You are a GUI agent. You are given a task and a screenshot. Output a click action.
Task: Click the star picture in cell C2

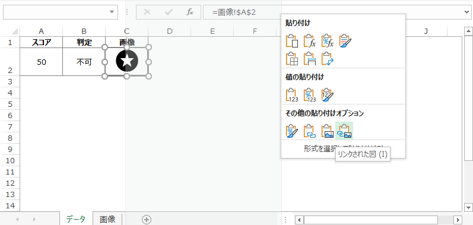(127, 61)
